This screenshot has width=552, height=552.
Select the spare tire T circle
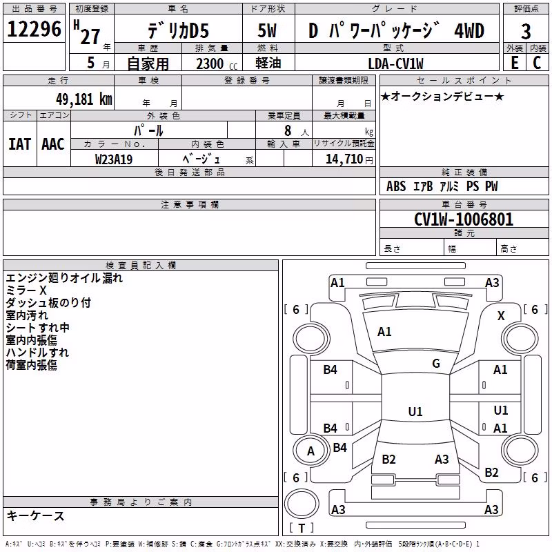point(302,504)
